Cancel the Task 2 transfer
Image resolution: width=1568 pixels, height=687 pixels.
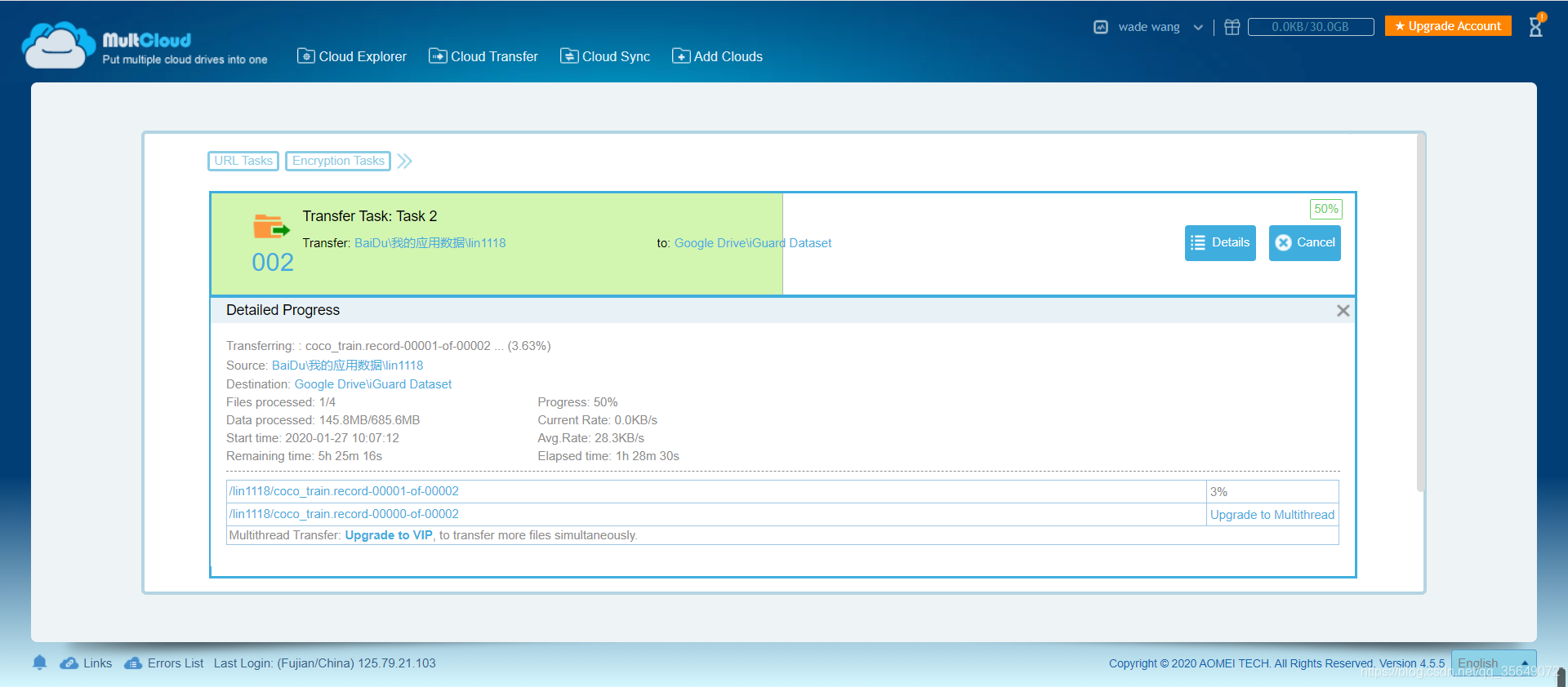coord(1305,243)
